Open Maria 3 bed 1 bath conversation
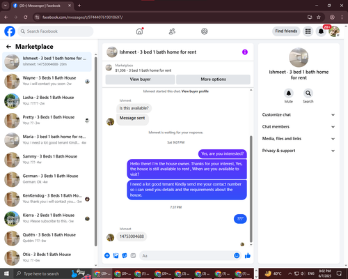 47,140
